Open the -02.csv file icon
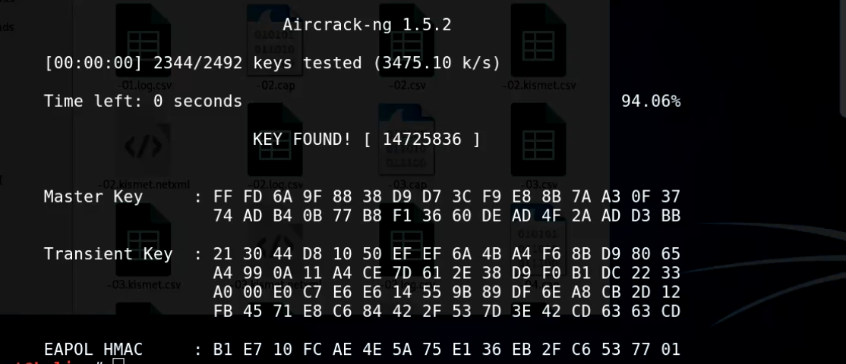 (x=406, y=40)
